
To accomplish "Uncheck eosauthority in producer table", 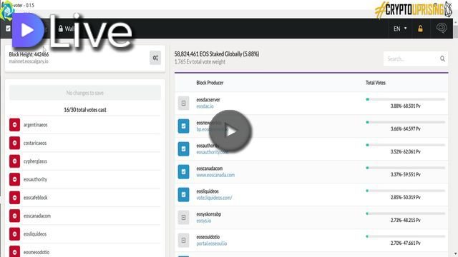I will click(x=183, y=149).
